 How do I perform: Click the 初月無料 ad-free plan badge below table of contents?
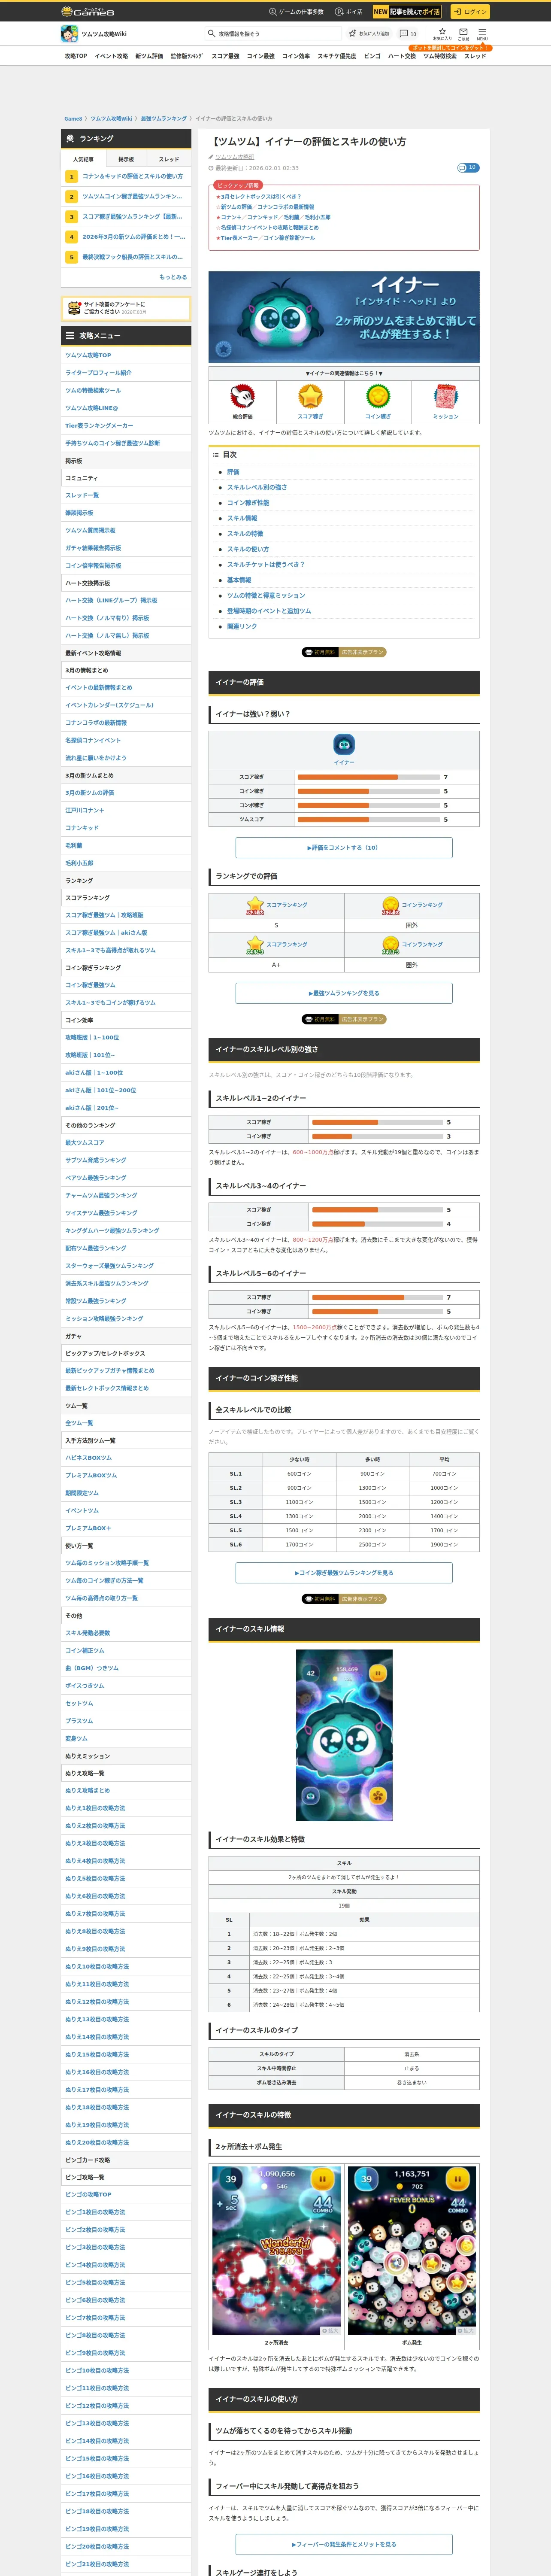click(344, 652)
